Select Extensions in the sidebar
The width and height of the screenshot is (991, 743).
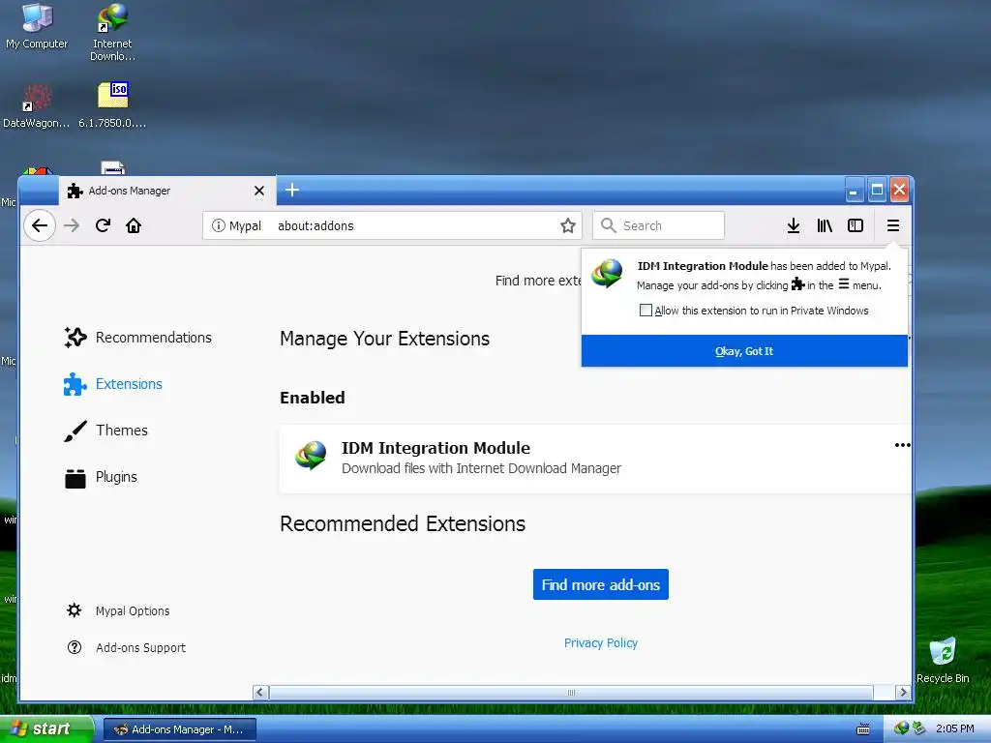(112, 383)
